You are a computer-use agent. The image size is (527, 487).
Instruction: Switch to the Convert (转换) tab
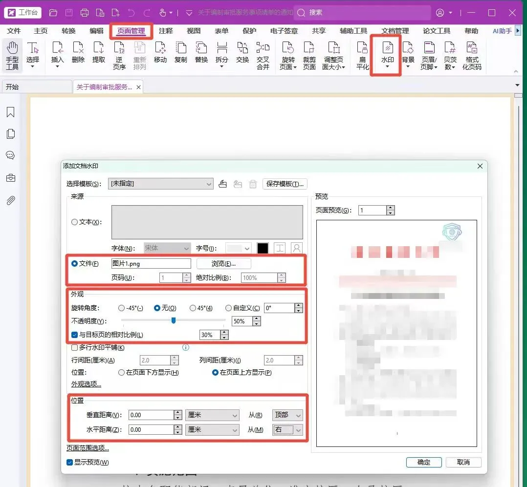tap(68, 31)
